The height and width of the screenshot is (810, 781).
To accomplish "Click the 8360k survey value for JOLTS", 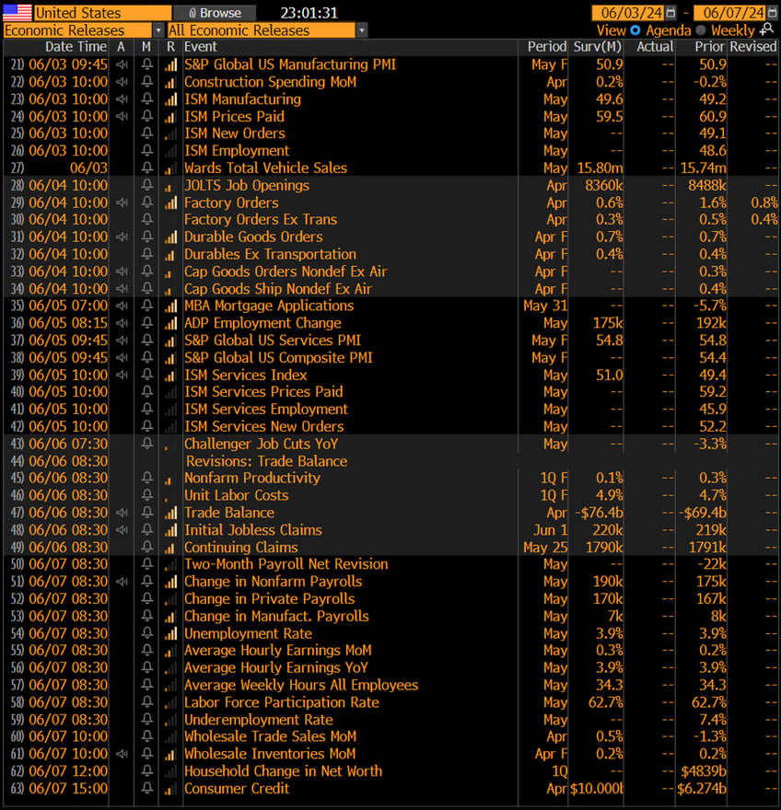I will point(604,185).
